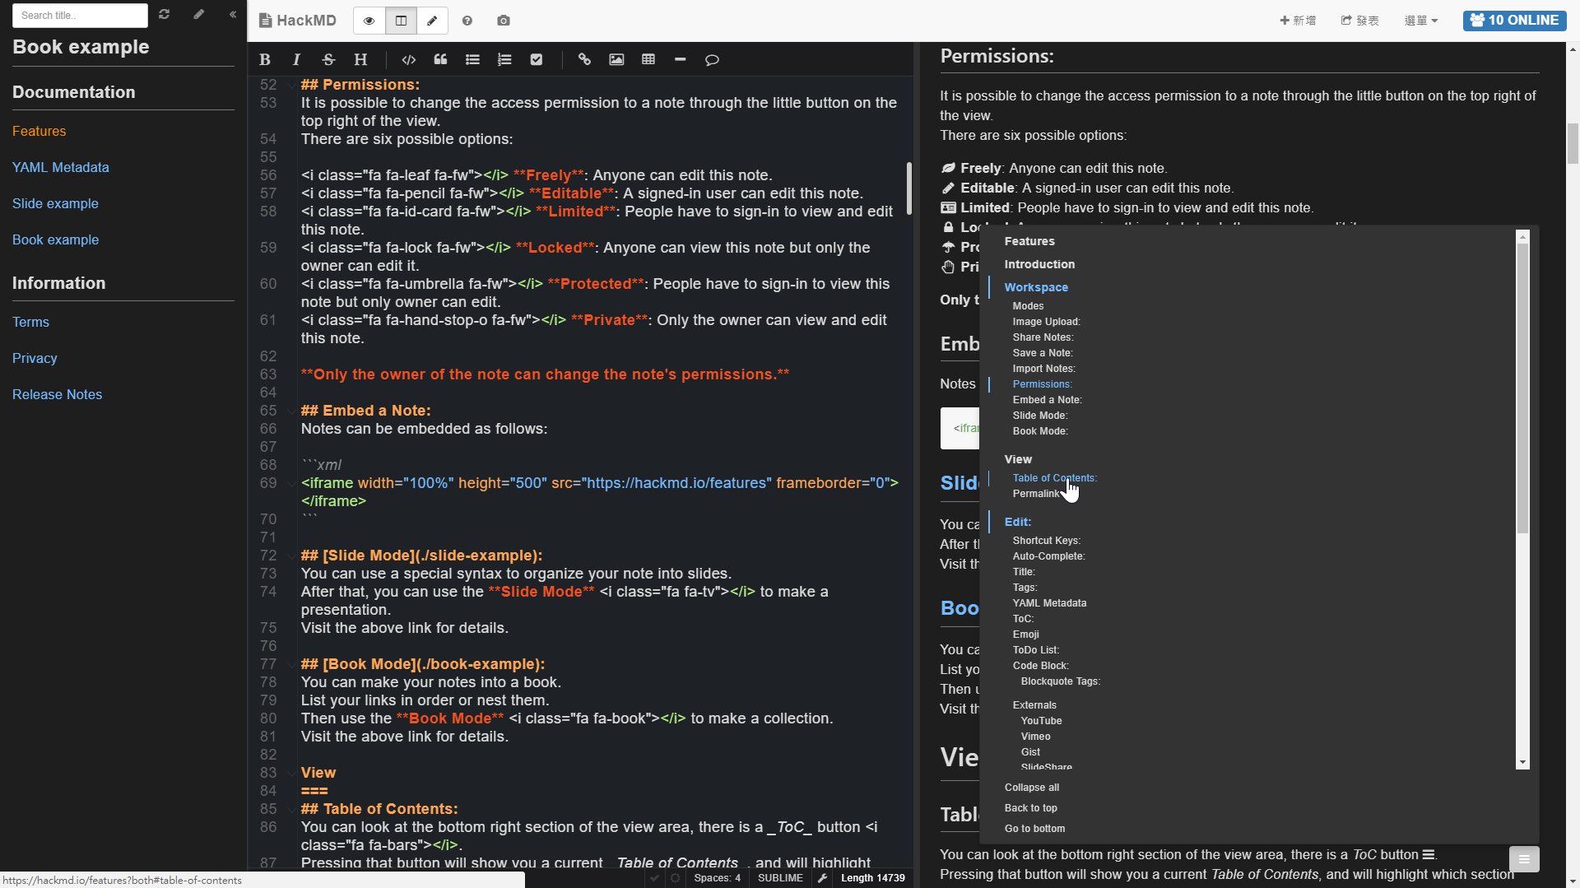This screenshot has width=1580, height=888.
Task: Open Terms link in sidebar
Action: (30, 322)
